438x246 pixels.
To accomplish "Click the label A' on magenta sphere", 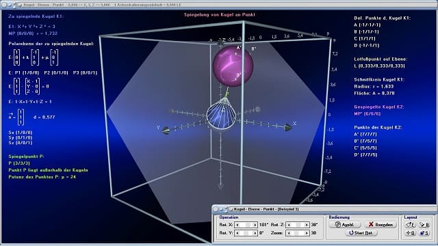I will tap(239, 48).
